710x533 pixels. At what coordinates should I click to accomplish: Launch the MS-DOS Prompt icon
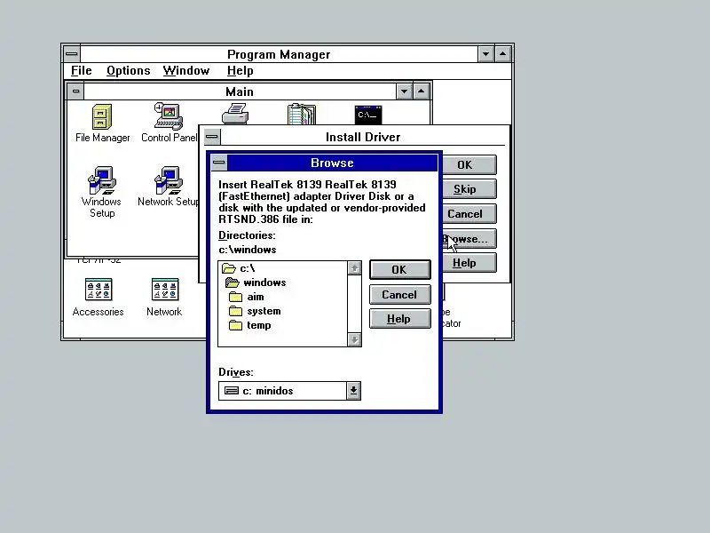[368, 115]
